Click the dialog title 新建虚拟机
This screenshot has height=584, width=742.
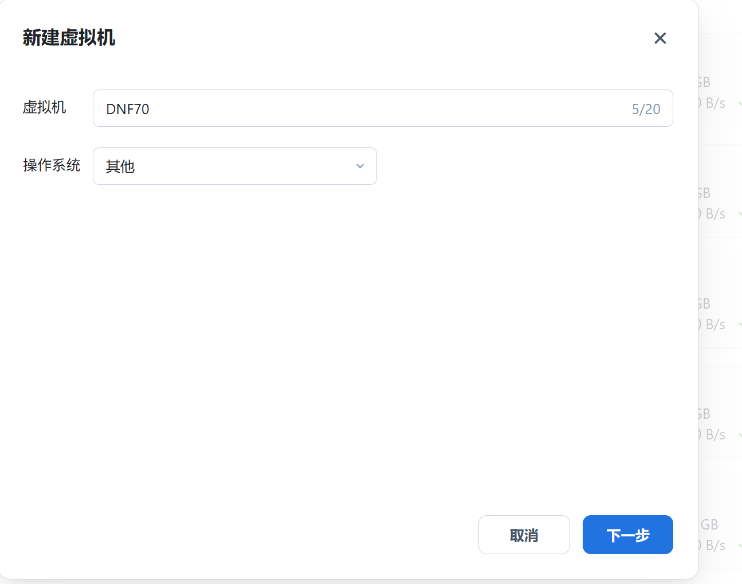coord(68,38)
